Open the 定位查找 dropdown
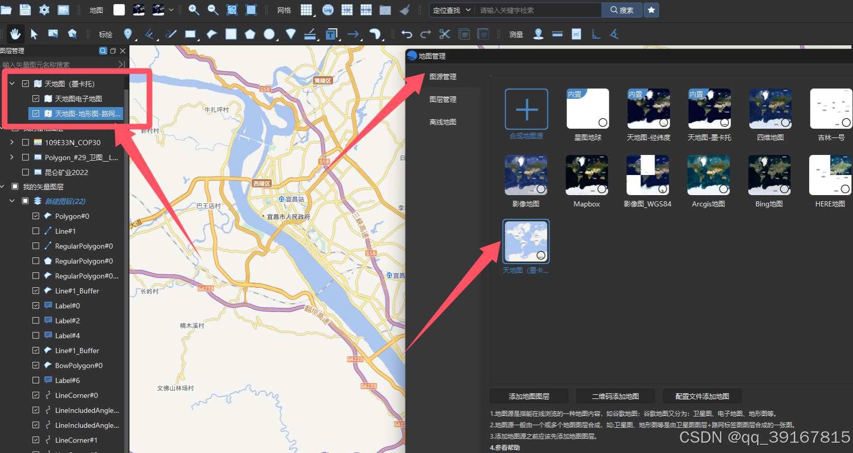 coord(451,10)
